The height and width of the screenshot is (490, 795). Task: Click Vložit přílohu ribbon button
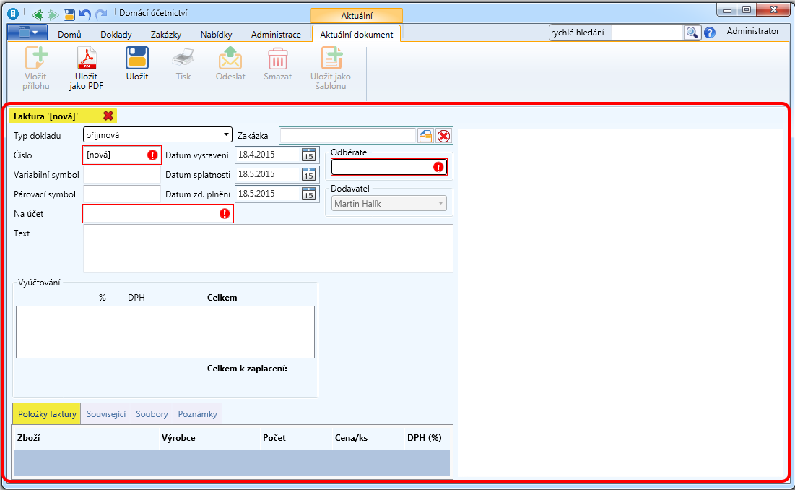36,68
